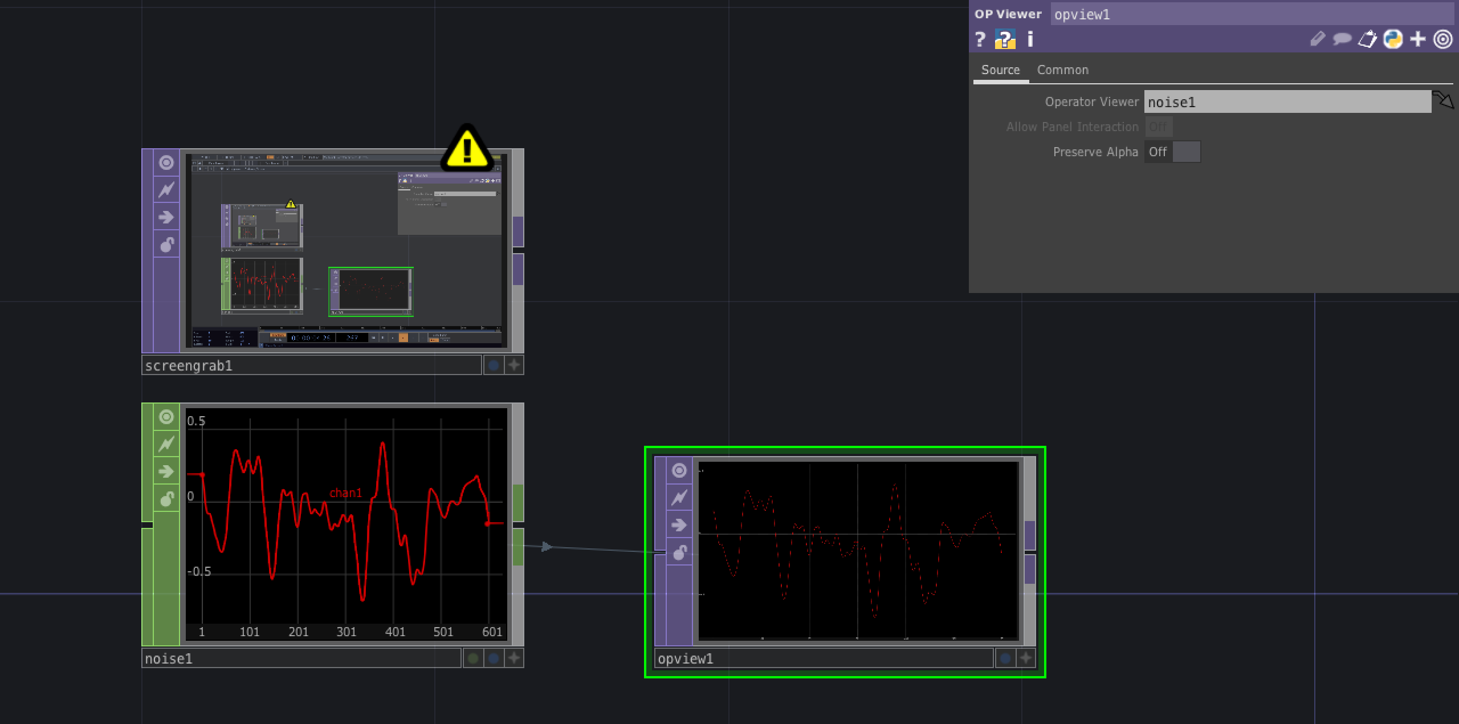This screenshot has height=724, width=1459.
Task: Toggle bypass flag on opview1 node
Action: click(679, 498)
